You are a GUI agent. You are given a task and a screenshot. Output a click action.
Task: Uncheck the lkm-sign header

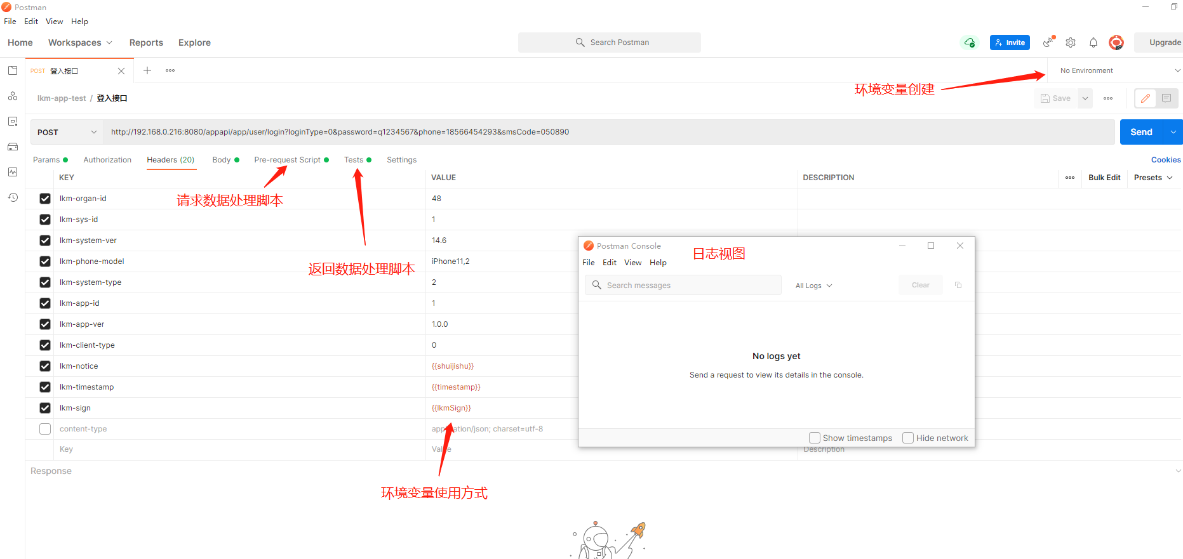click(x=45, y=408)
